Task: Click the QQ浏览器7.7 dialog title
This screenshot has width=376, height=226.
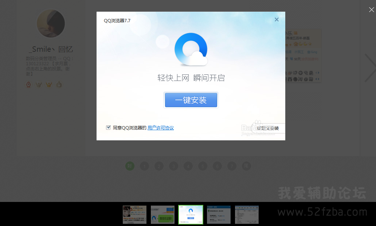Action: coord(117,21)
